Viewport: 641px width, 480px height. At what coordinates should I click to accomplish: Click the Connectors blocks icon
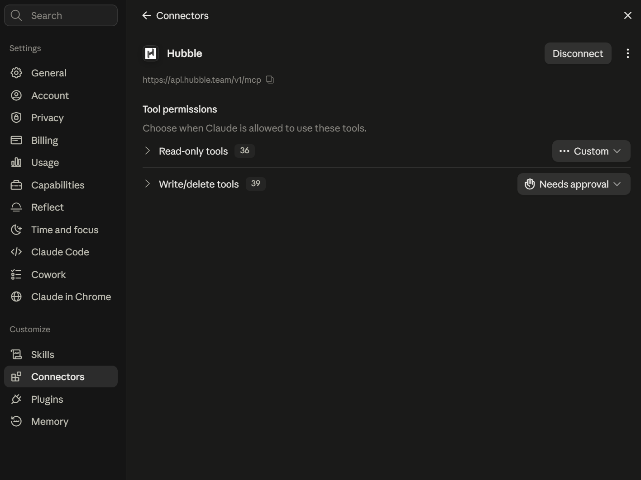coord(16,376)
